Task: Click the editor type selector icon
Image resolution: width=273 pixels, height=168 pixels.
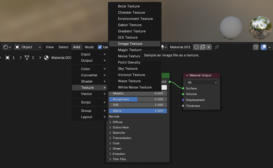Action: 7,47
